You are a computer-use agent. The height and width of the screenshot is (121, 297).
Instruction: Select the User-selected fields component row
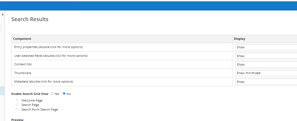click(51, 56)
